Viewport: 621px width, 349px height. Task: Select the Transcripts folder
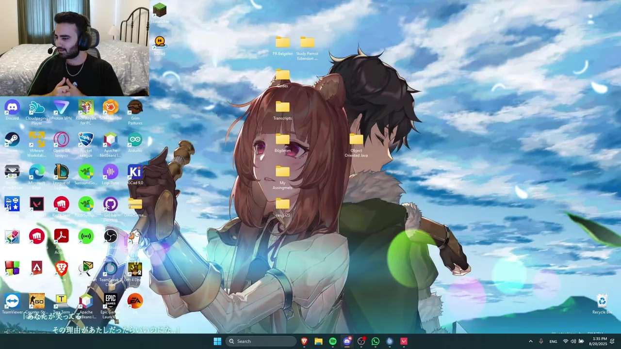click(282, 111)
